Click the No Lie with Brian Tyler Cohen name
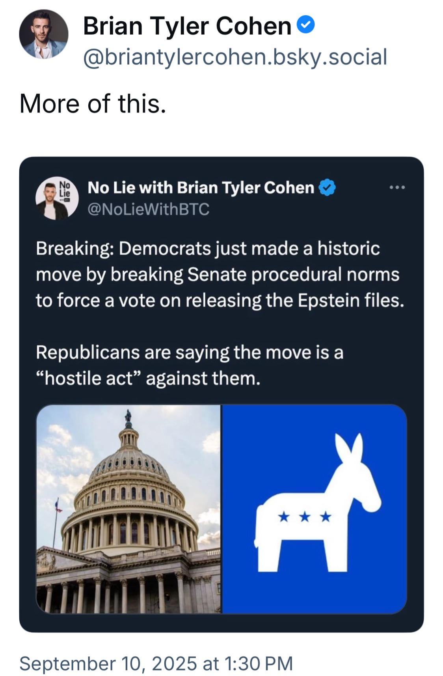443x676 pixels. (x=201, y=187)
